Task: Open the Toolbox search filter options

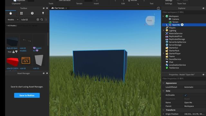Action: coord(46,19)
